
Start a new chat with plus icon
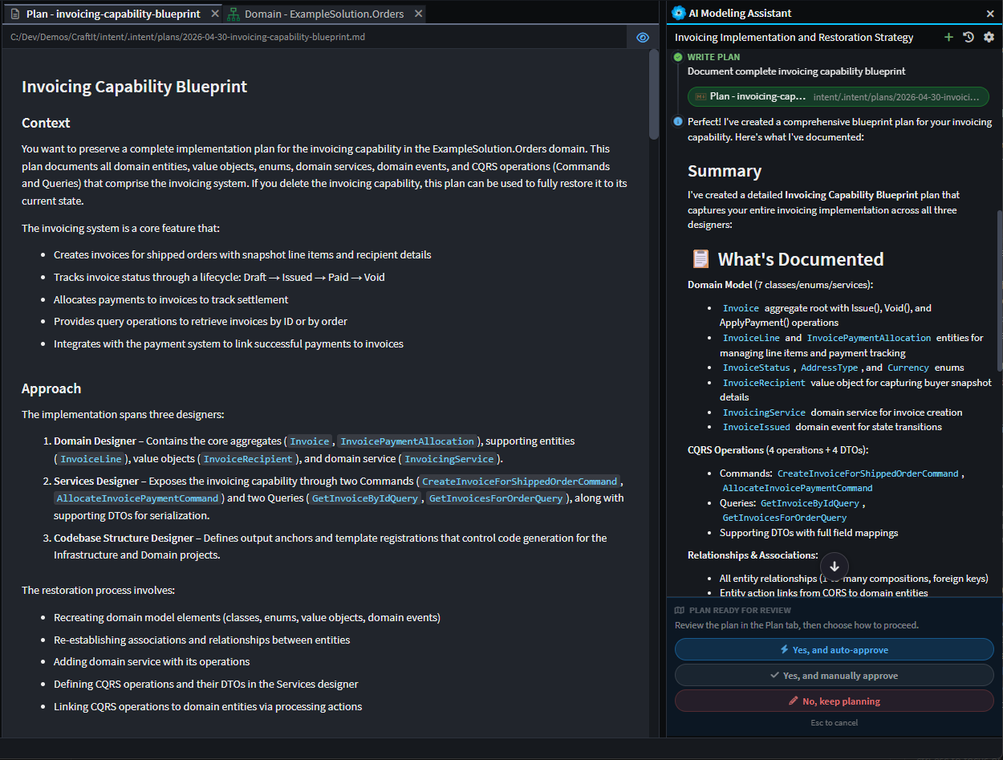(949, 37)
